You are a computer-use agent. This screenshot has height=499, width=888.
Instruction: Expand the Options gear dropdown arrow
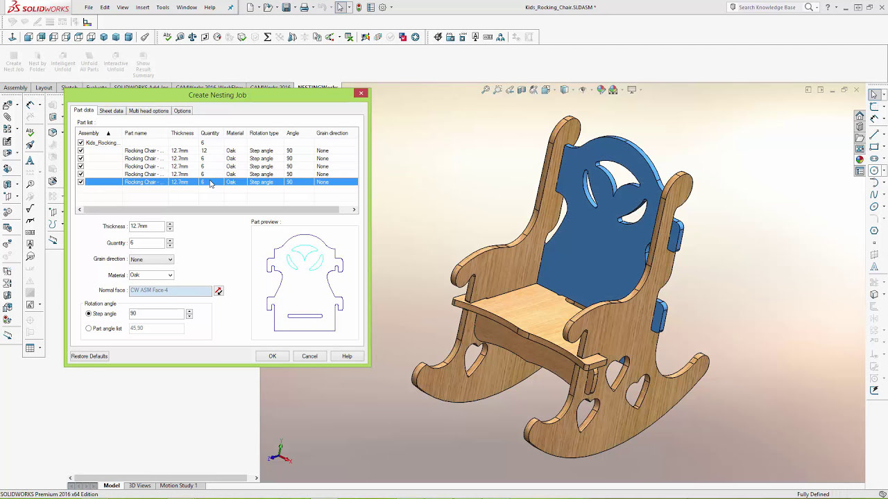pos(391,8)
